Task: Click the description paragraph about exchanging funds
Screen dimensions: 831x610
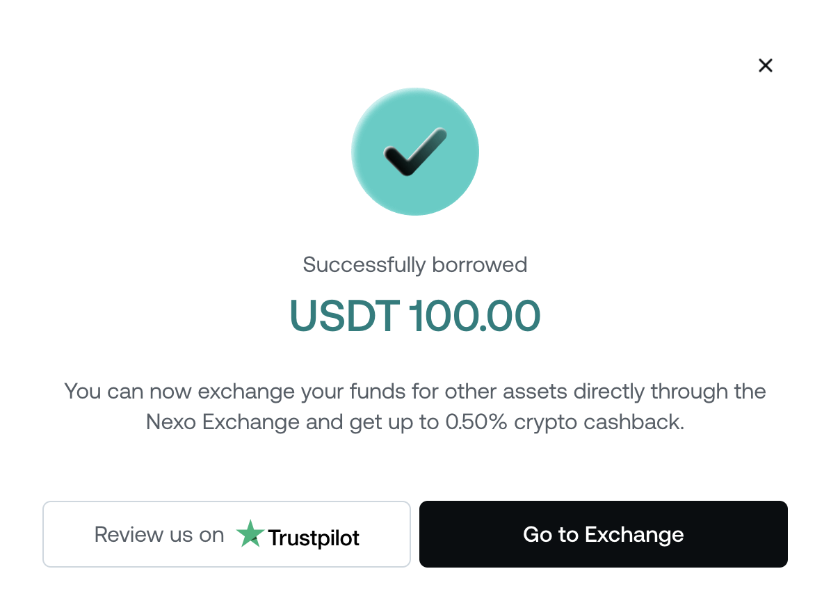Action: 415,406
